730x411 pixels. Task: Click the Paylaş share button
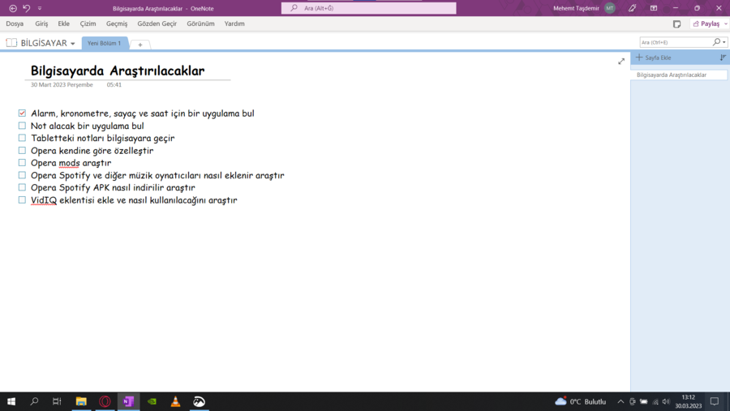[x=706, y=24]
